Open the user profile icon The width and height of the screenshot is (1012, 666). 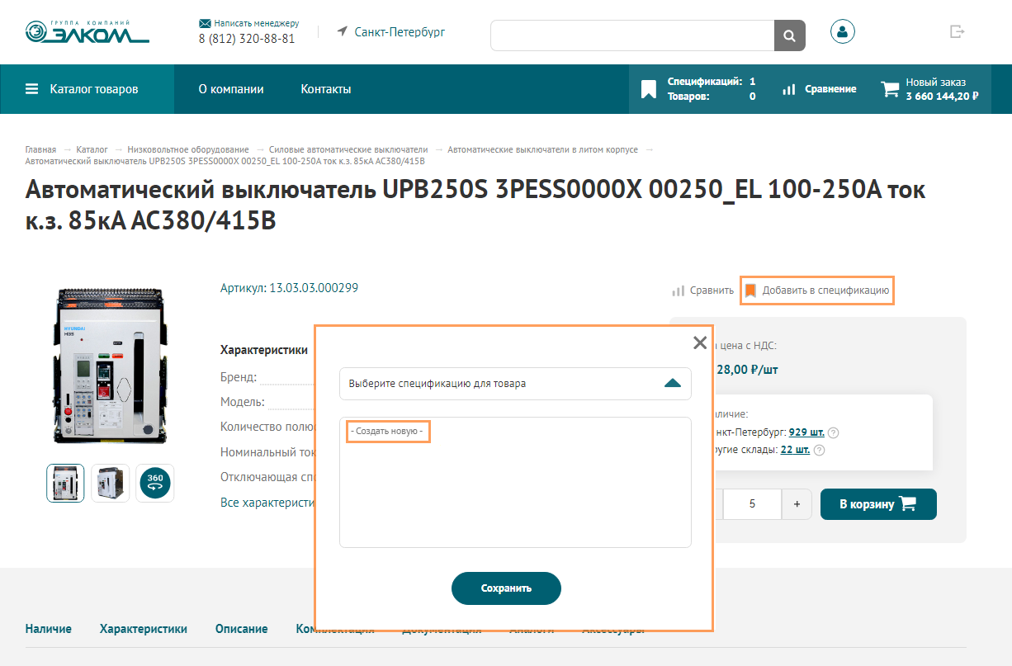842,32
